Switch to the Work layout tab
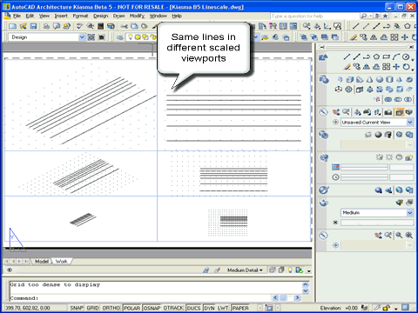The image size is (418, 313). click(x=61, y=262)
